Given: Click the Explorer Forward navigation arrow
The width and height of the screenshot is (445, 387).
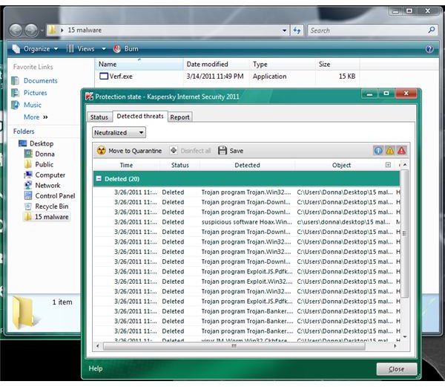Looking at the screenshot, I should (x=31, y=30).
